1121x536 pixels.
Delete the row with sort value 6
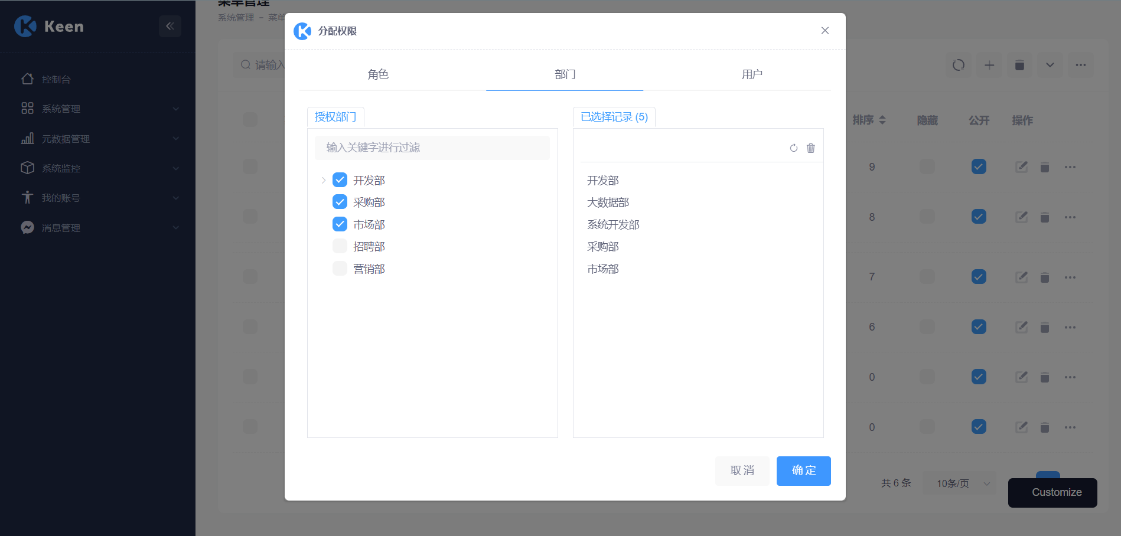click(1045, 327)
